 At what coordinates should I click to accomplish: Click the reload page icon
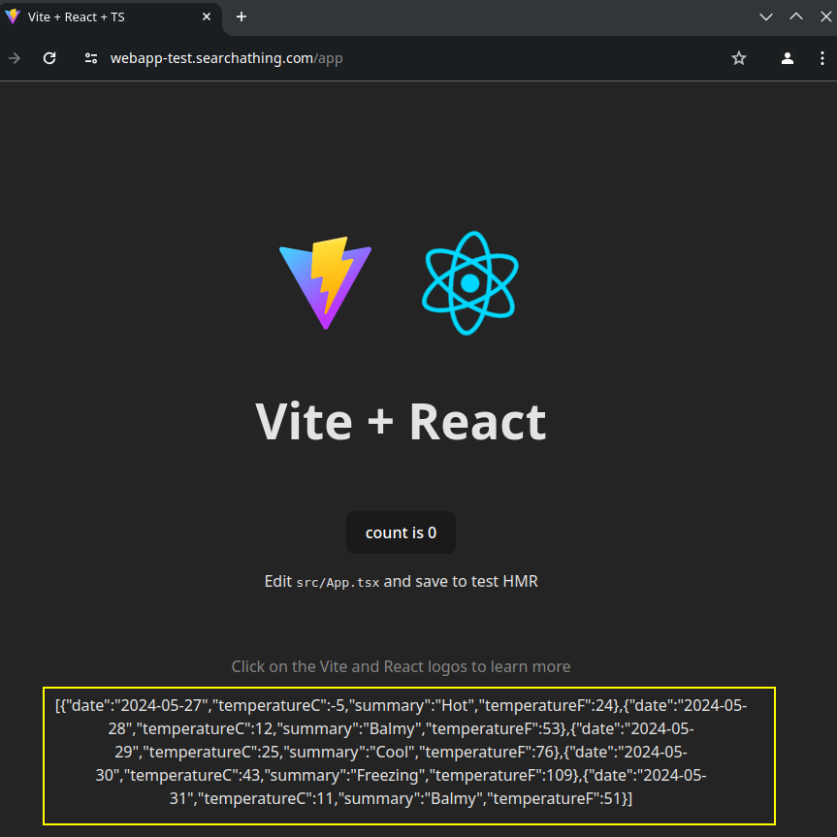click(49, 58)
